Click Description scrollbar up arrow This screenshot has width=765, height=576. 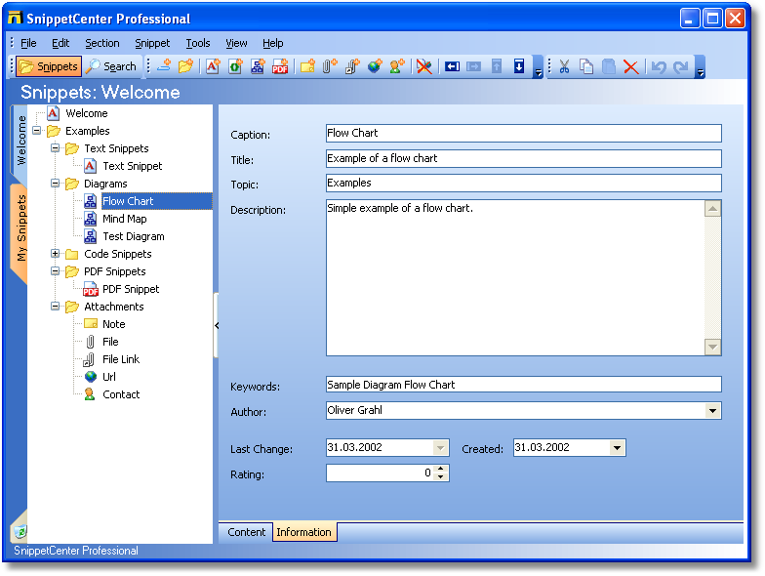pos(712,209)
